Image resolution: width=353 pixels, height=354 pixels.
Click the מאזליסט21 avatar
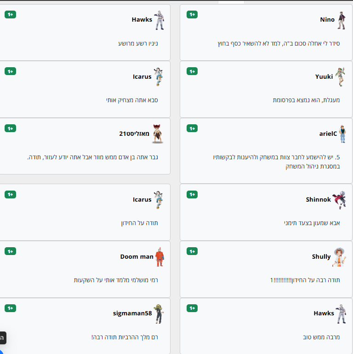click(158, 134)
